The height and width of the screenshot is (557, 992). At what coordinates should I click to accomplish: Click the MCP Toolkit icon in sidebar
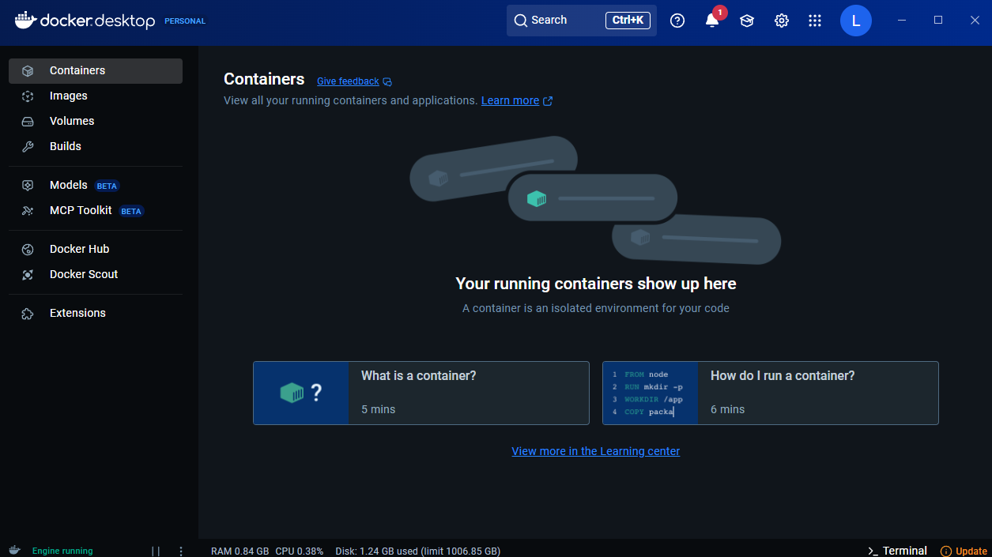tap(28, 211)
